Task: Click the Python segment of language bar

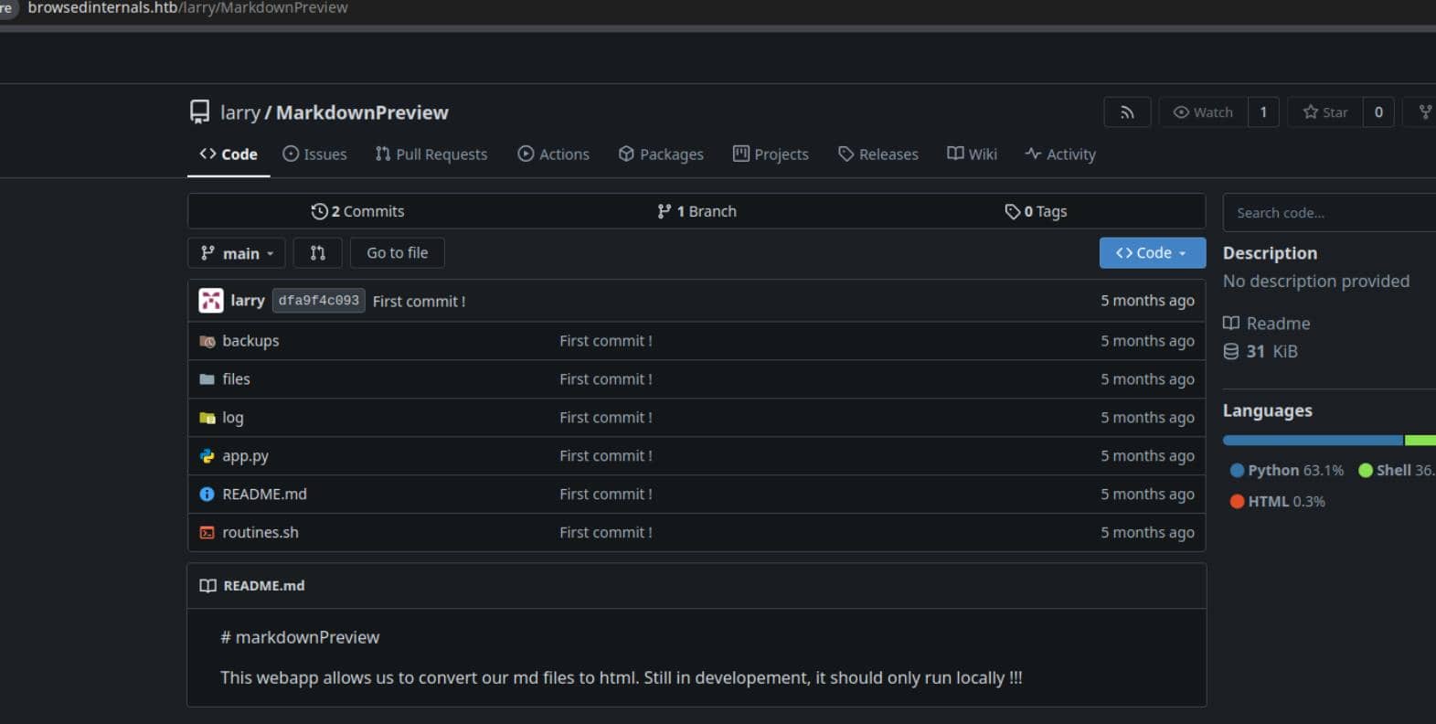Action: click(1312, 441)
